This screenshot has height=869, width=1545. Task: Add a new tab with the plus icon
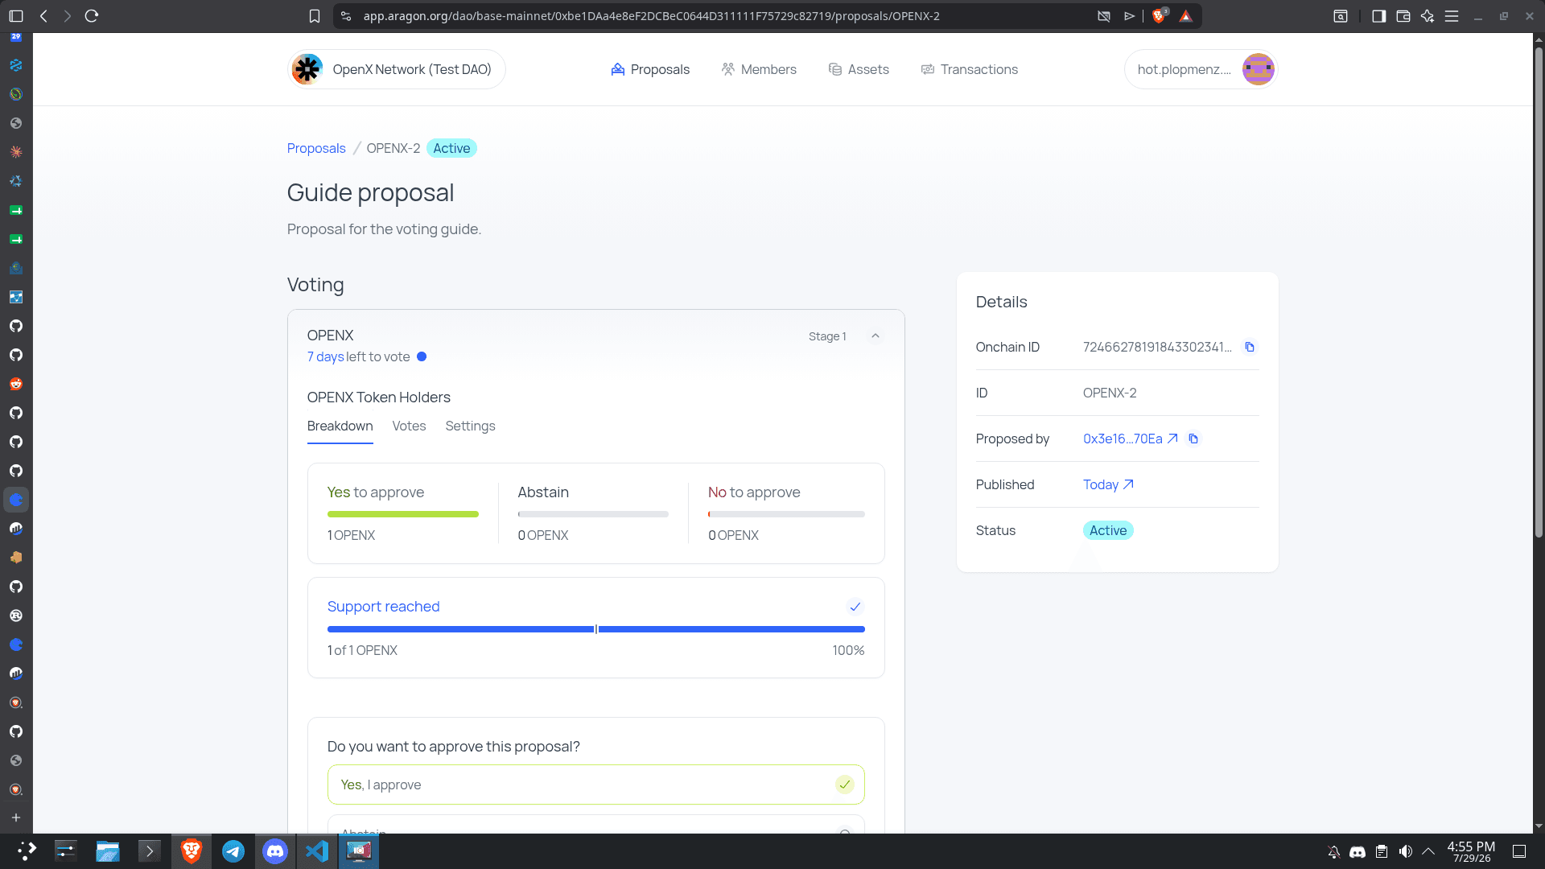(x=16, y=818)
